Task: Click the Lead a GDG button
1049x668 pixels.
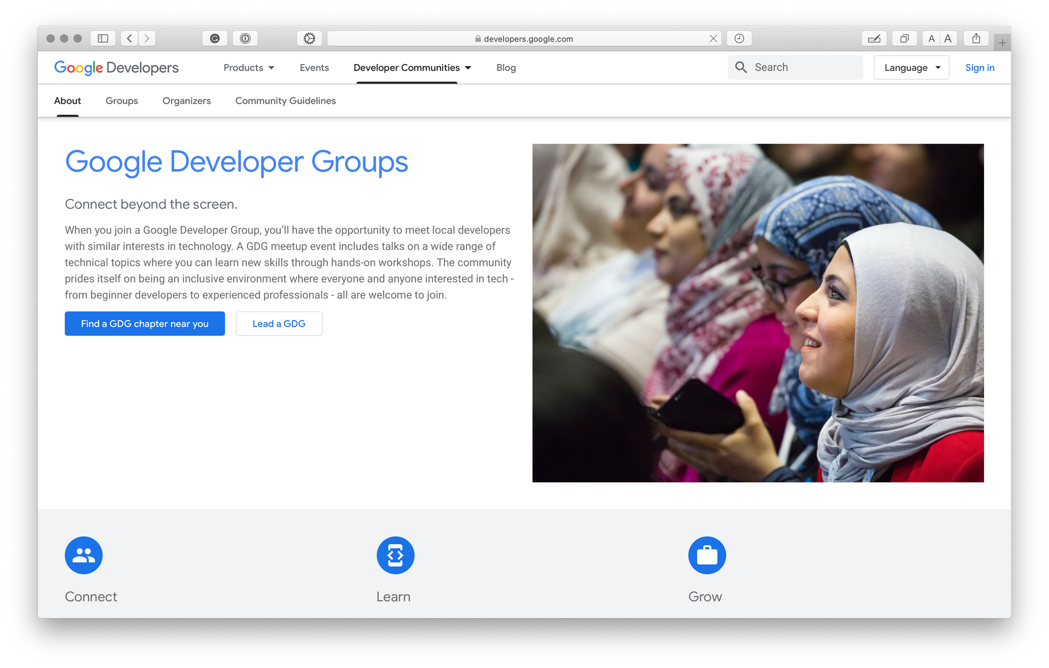Action: pyautogui.click(x=279, y=324)
